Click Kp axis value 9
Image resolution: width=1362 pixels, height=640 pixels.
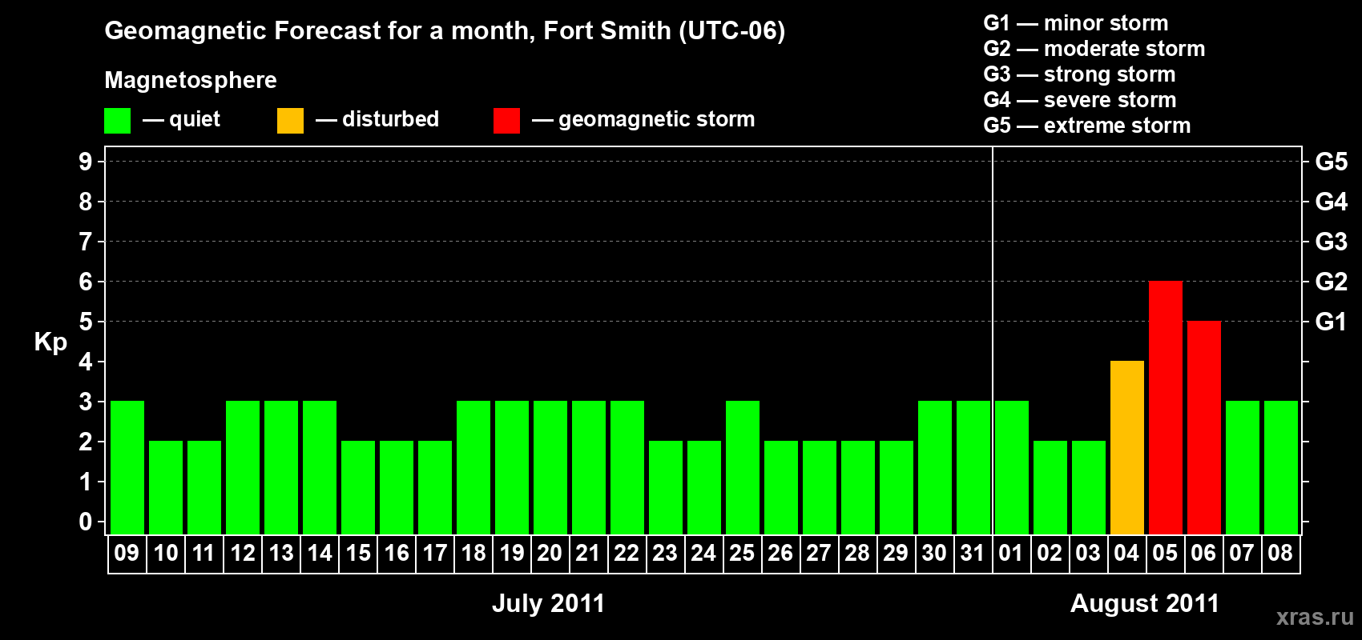pyautogui.click(x=86, y=162)
